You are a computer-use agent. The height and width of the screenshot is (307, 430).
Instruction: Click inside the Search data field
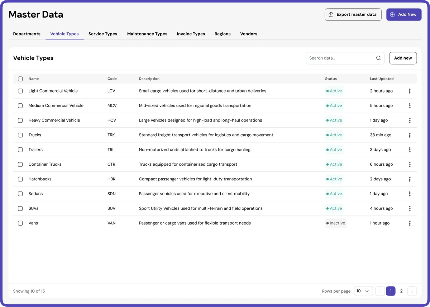(340, 58)
